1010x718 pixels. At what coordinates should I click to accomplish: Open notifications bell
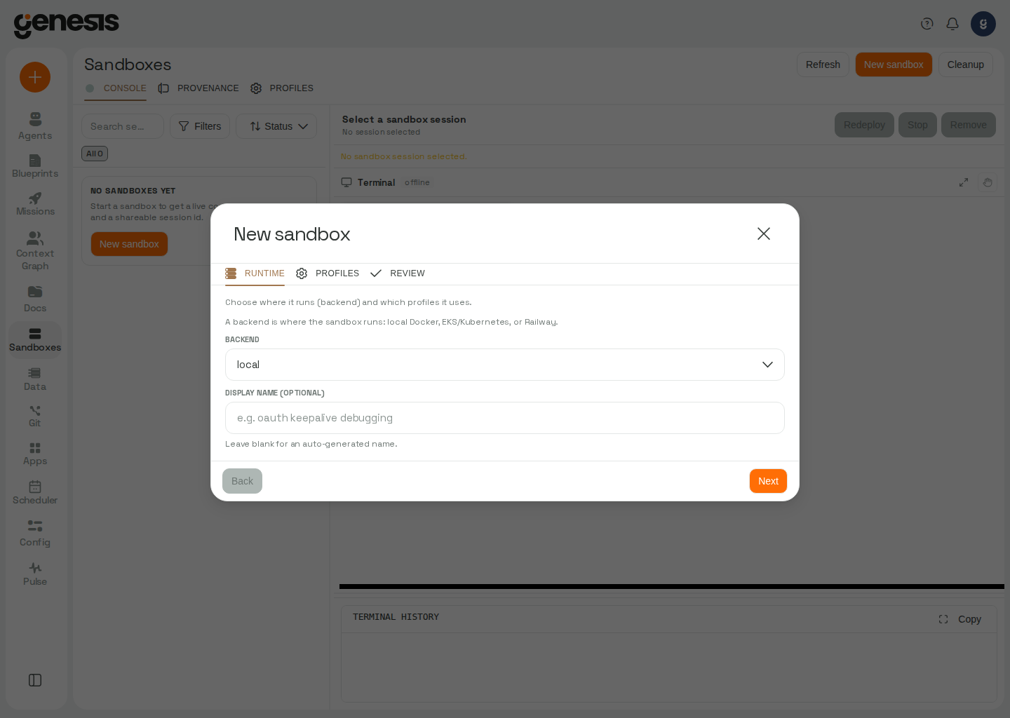(952, 24)
